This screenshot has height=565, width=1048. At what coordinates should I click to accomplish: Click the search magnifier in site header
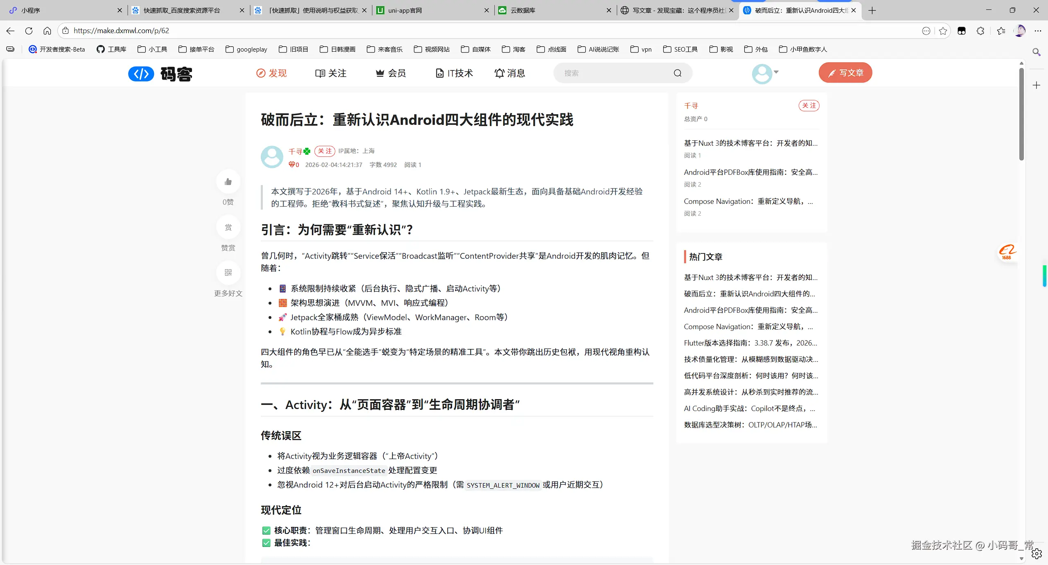678,73
